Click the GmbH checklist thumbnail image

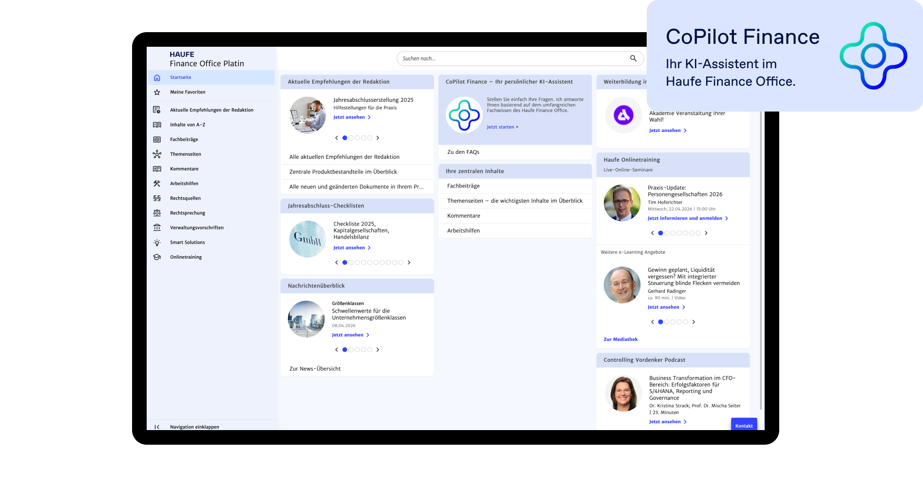pos(308,239)
